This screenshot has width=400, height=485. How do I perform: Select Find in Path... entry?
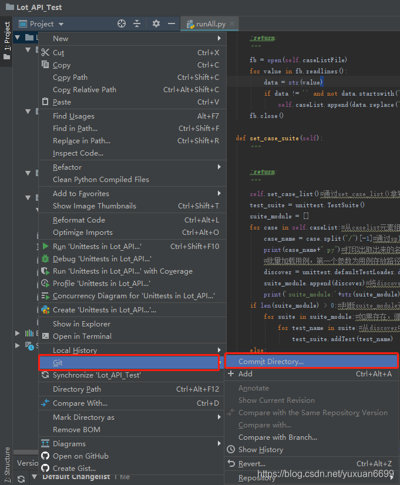[132, 129]
